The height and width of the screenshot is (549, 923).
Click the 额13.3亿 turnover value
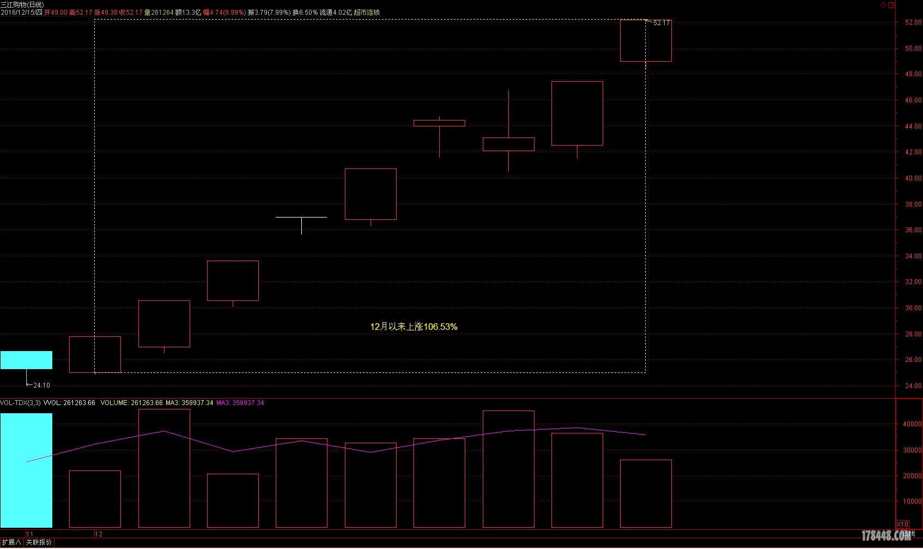[188, 12]
